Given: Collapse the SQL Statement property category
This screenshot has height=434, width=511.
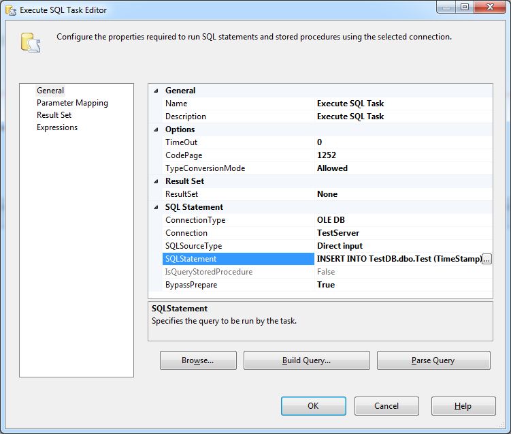Looking at the screenshot, I should [156, 207].
